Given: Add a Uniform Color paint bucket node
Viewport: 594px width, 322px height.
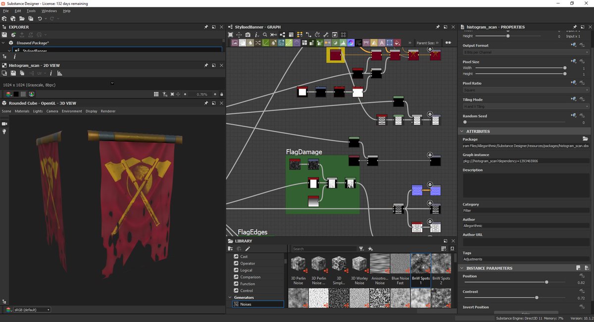Looking at the screenshot, I should coord(397,43).
